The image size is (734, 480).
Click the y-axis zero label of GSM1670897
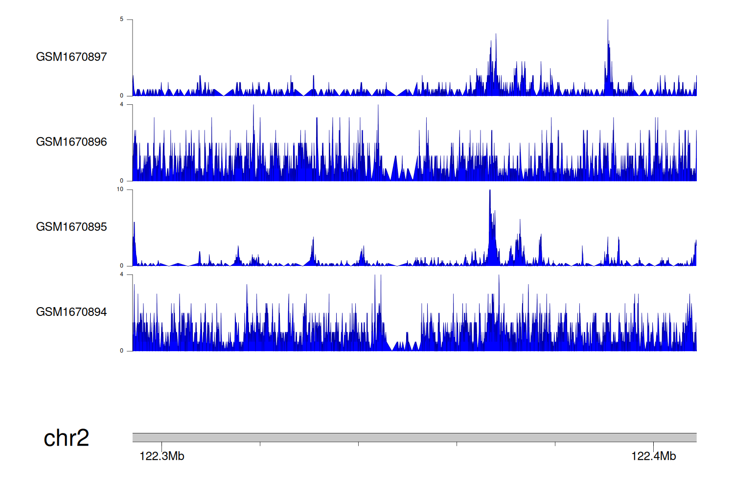coord(122,96)
